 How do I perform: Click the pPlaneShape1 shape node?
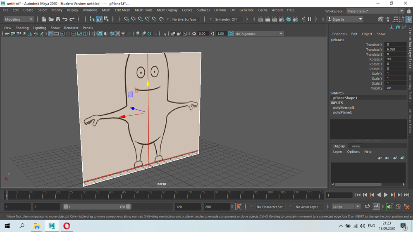coord(345,98)
